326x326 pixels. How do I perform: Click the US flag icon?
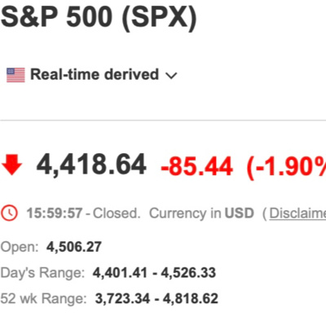(x=15, y=75)
